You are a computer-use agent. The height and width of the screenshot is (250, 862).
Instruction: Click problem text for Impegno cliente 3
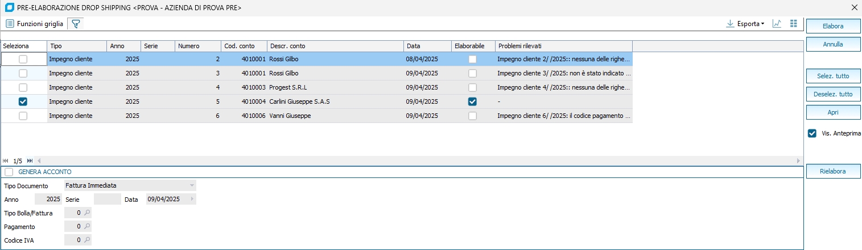(x=564, y=73)
